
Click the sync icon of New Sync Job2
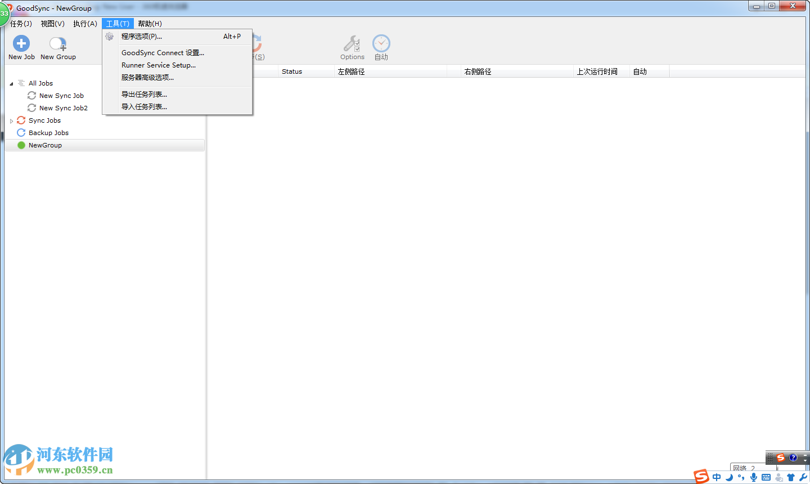point(32,108)
